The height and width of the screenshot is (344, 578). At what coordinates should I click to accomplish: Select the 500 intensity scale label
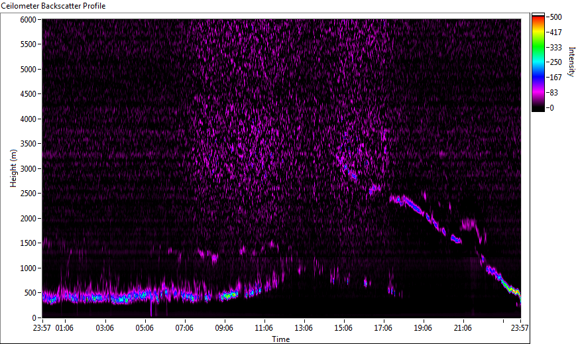click(x=555, y=17)
